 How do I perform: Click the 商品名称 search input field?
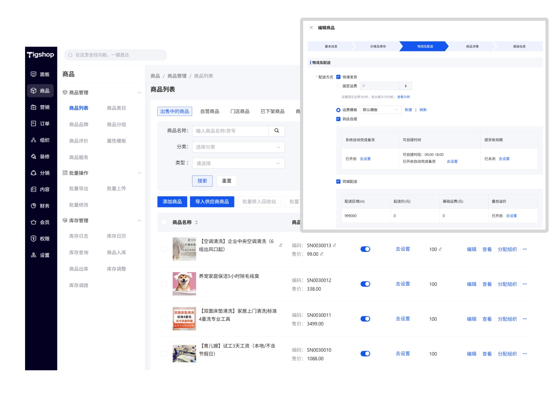coord(230,131)
